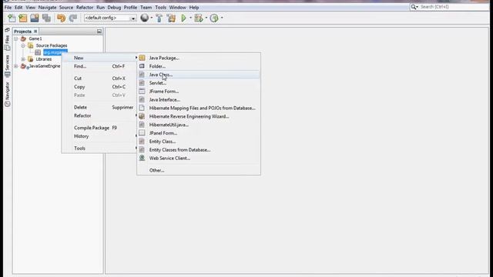This screenshot has width=493, height=277.
Task: Open the View menu
Action: pos(31,7)
